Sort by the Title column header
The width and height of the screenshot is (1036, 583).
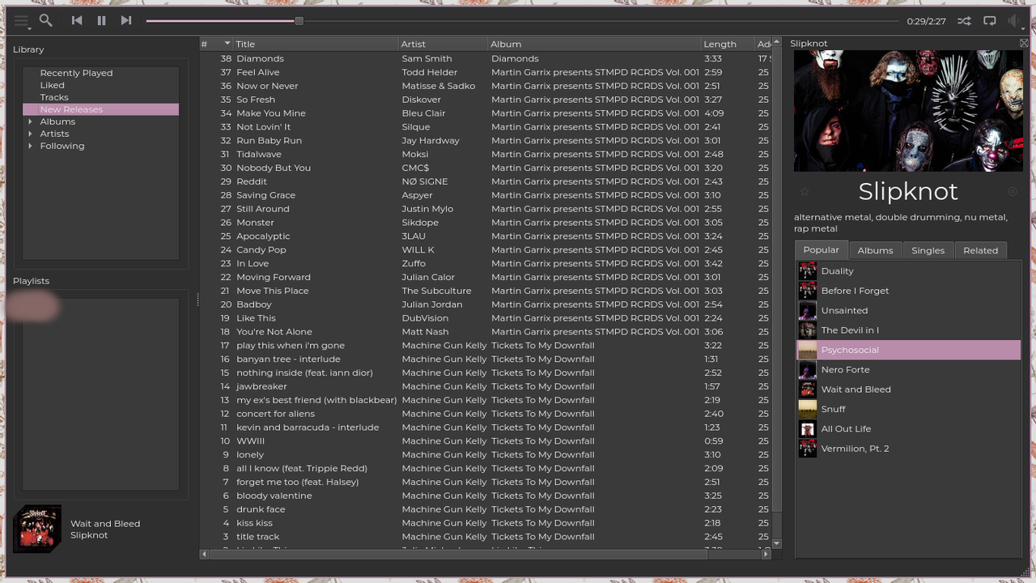[316, 44]
